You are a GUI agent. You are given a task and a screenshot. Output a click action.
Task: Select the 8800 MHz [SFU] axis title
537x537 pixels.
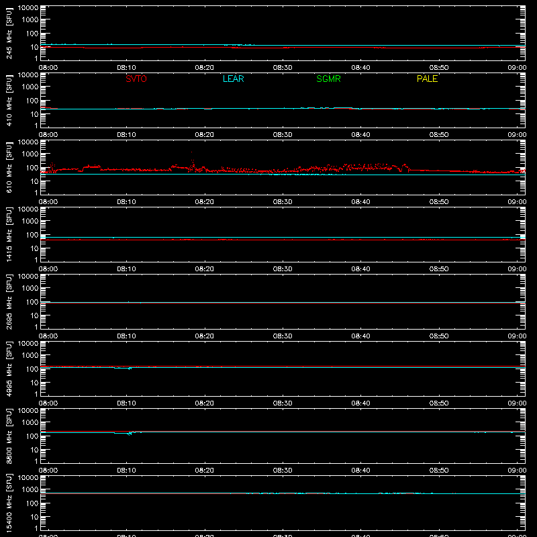tap(9, 436)
